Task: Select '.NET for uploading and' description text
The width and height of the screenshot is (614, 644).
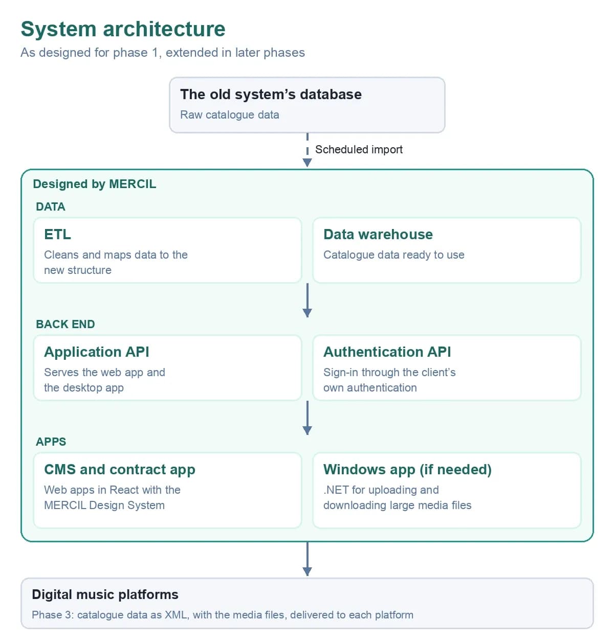Action: (381, 490)
